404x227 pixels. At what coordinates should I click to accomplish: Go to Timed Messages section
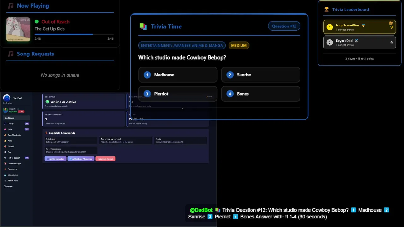(17, 163)
